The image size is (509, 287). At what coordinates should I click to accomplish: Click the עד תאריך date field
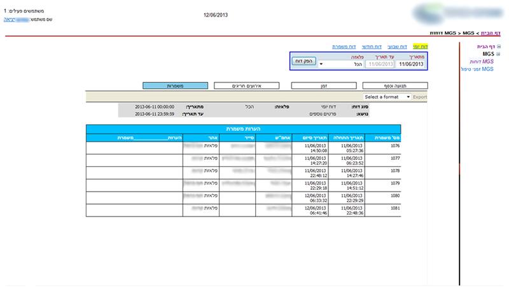(x=380, y=64)
